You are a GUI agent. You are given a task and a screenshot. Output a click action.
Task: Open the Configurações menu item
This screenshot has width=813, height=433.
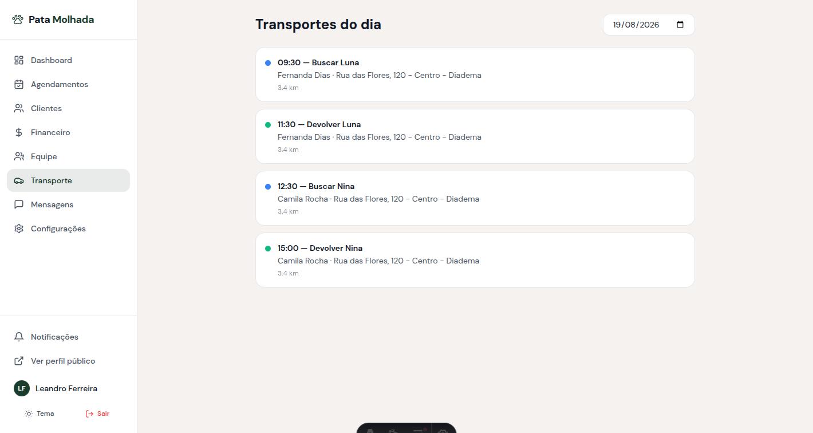(68, 229)
